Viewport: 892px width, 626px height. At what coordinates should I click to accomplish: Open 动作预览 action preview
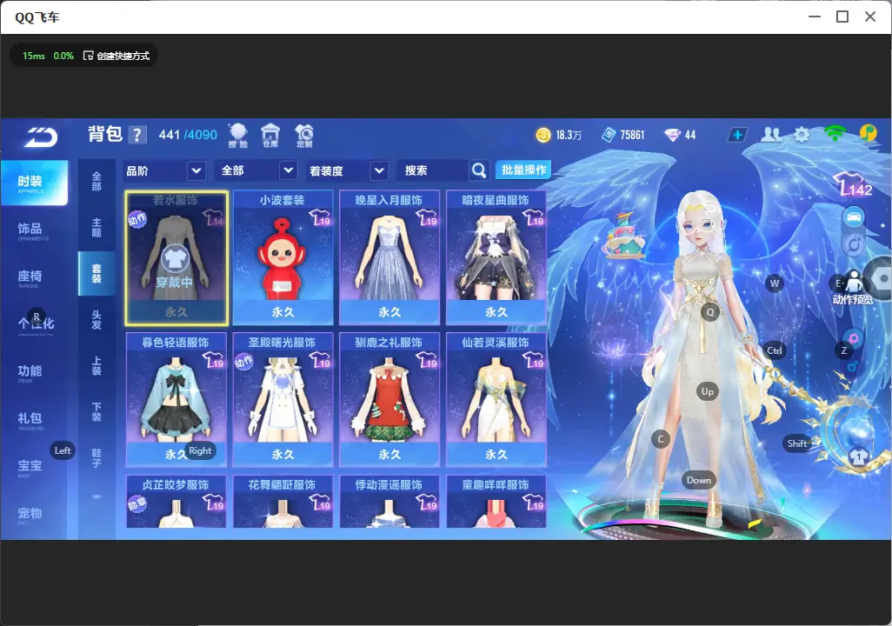click(853, 288)
